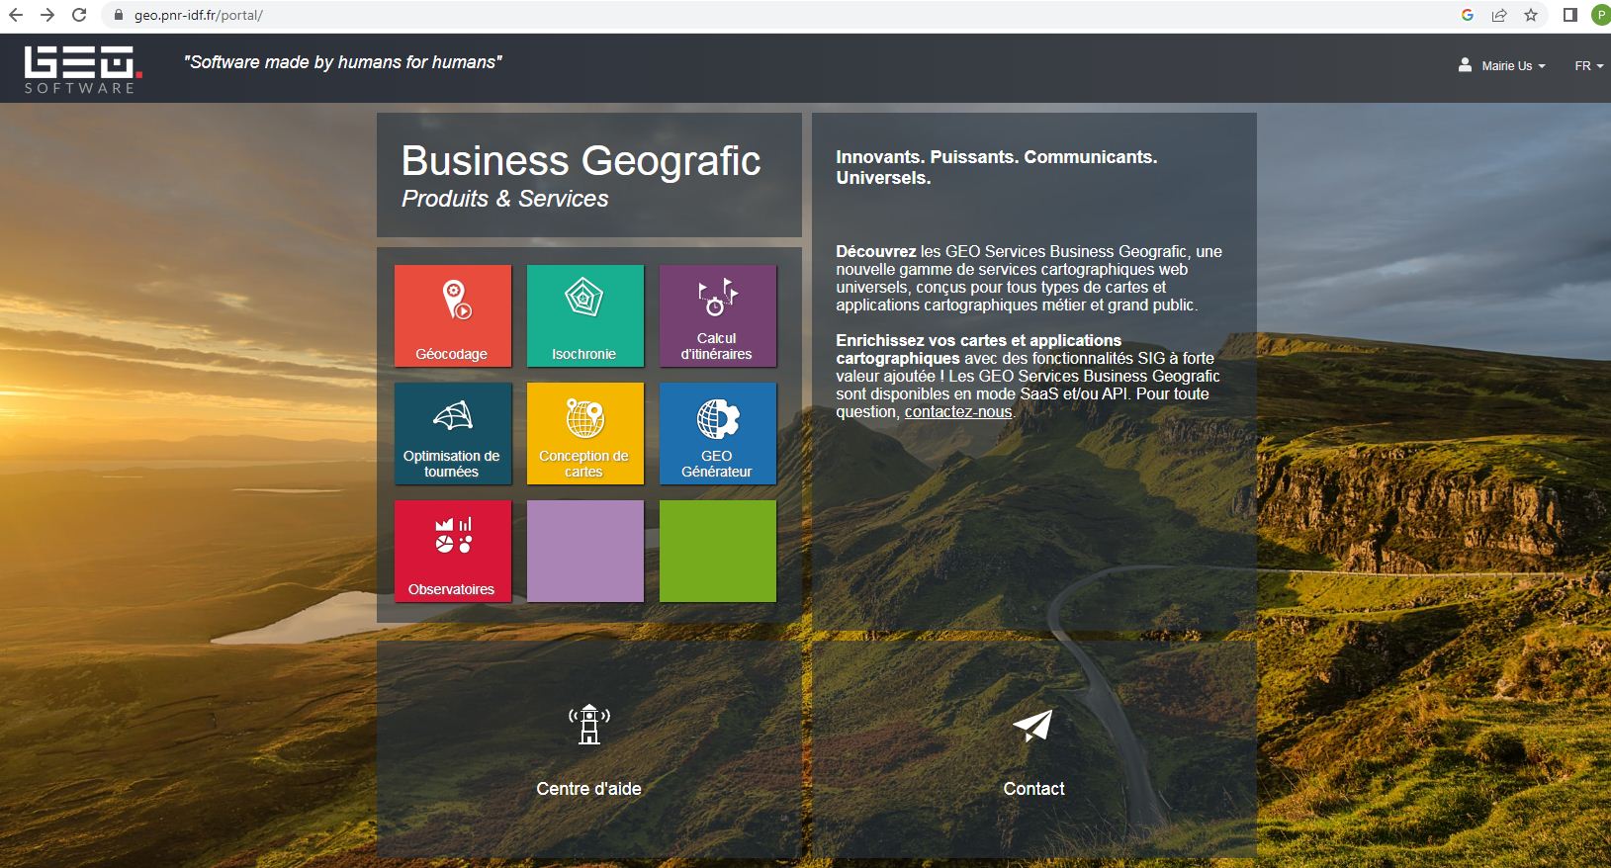Open the Isochronie service tile
The height and width of the screenshot is (868, 1611).
[x=585, y=315]
